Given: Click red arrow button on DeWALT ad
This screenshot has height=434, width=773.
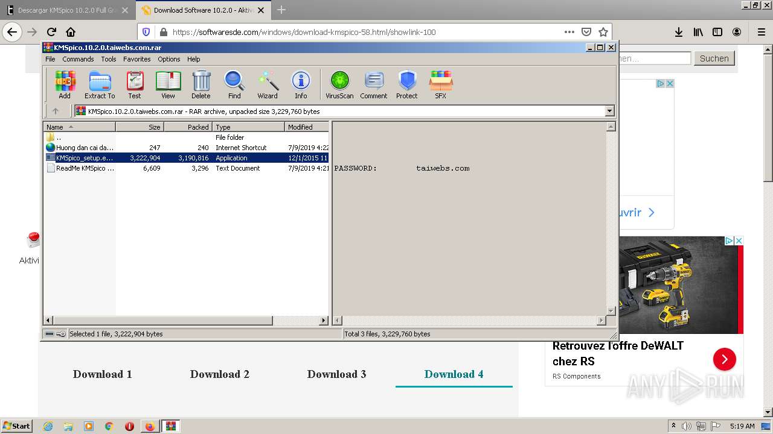Looking at the screenshot, I should [724, 360].
